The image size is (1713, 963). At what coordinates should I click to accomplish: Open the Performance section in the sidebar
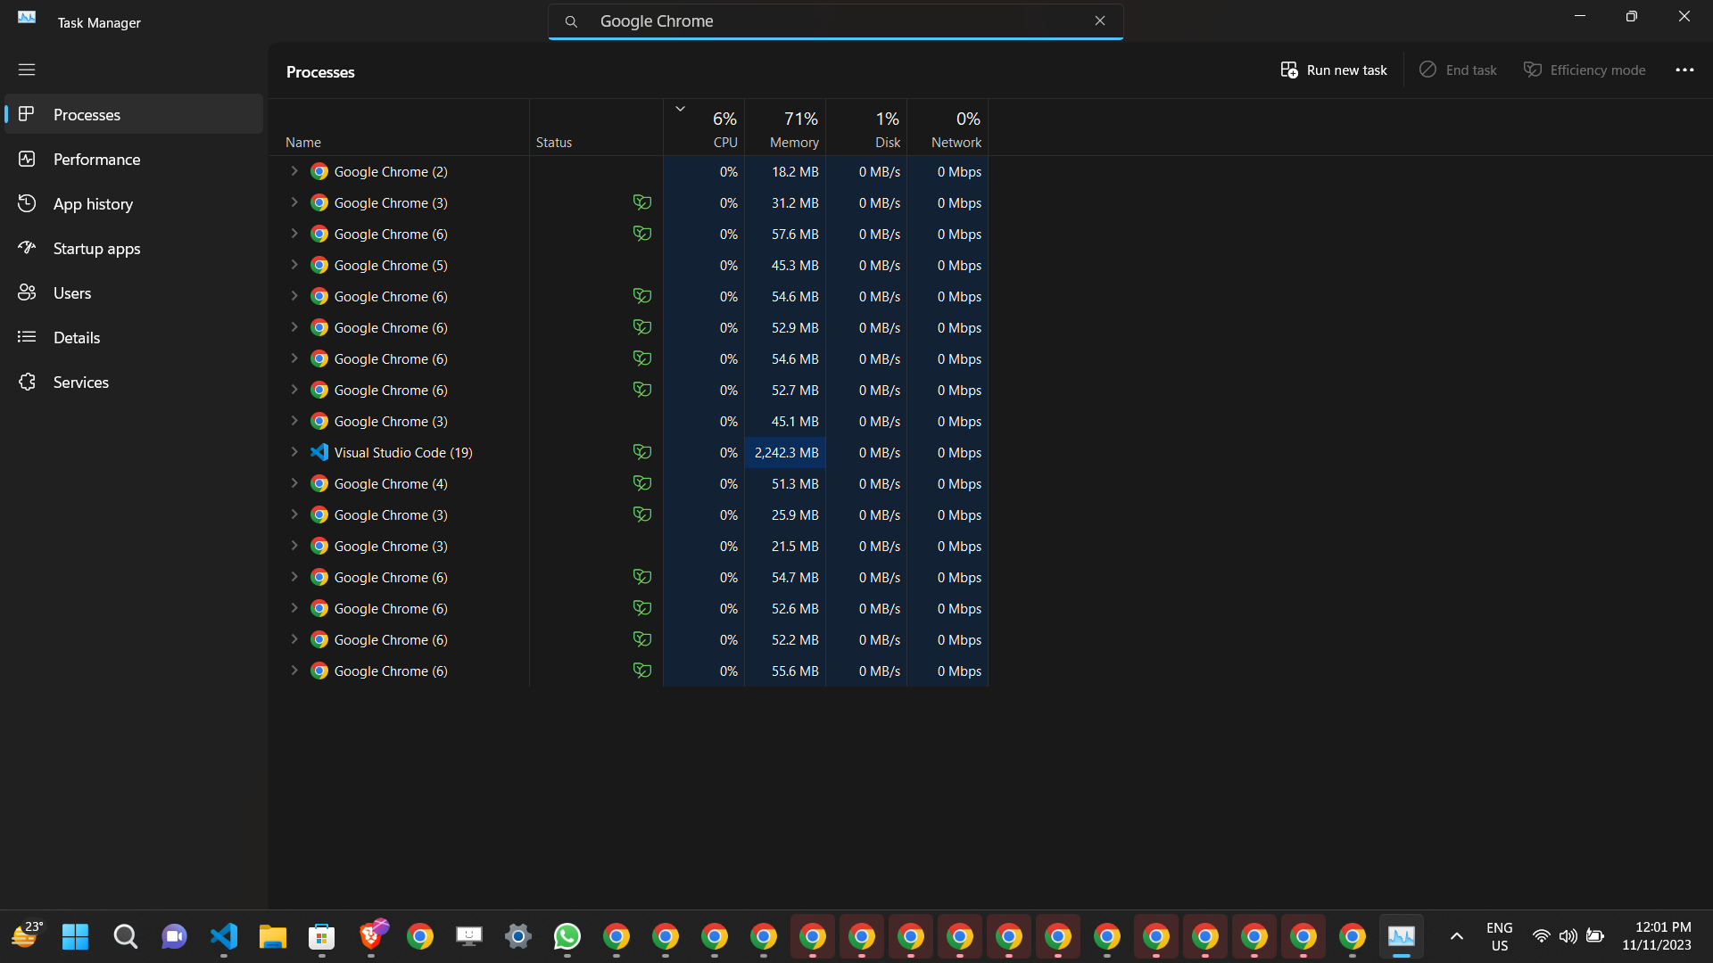point(96,159)
